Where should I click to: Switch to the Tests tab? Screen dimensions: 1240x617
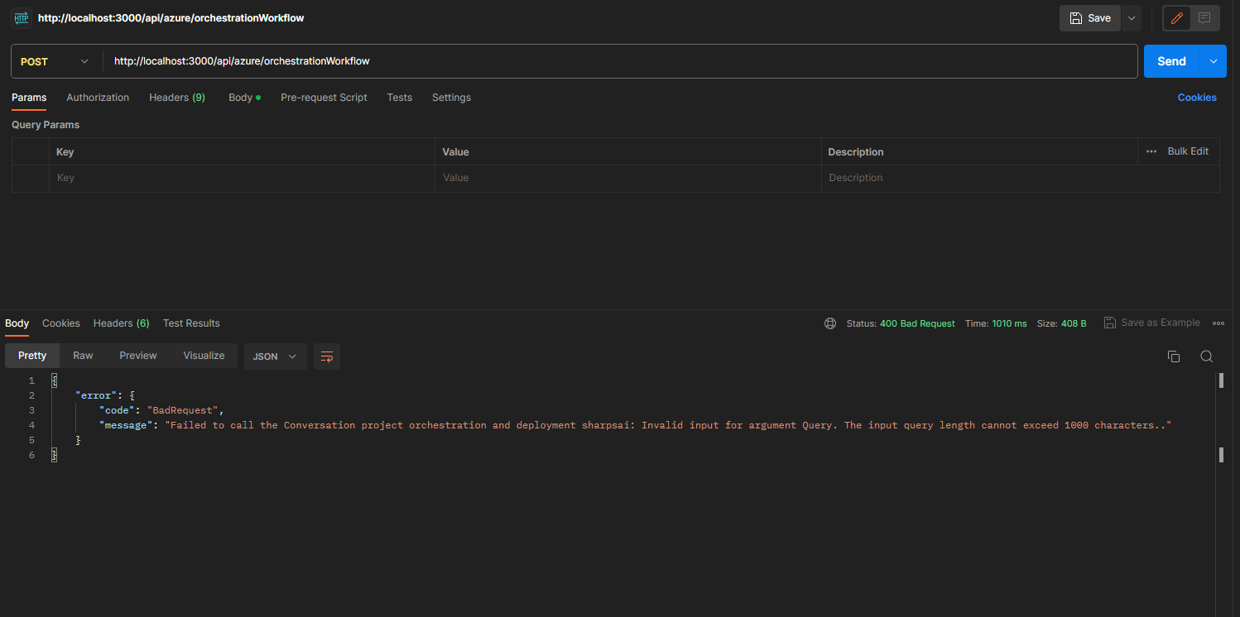click(399, 98)
